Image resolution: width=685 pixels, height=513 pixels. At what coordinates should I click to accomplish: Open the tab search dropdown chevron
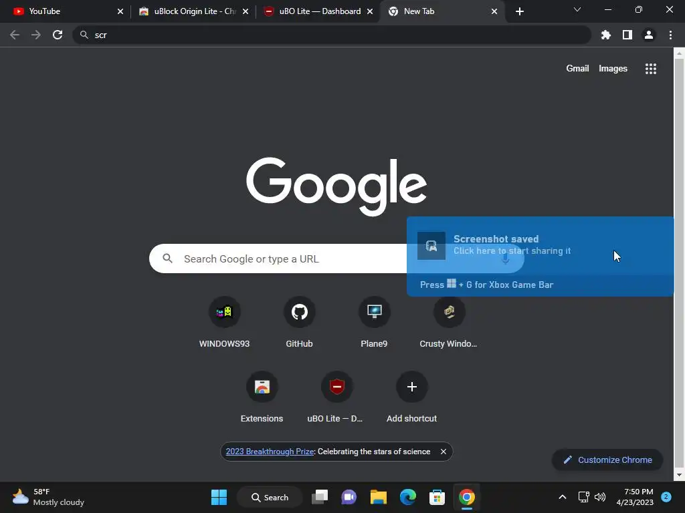(x=577, y=9)
